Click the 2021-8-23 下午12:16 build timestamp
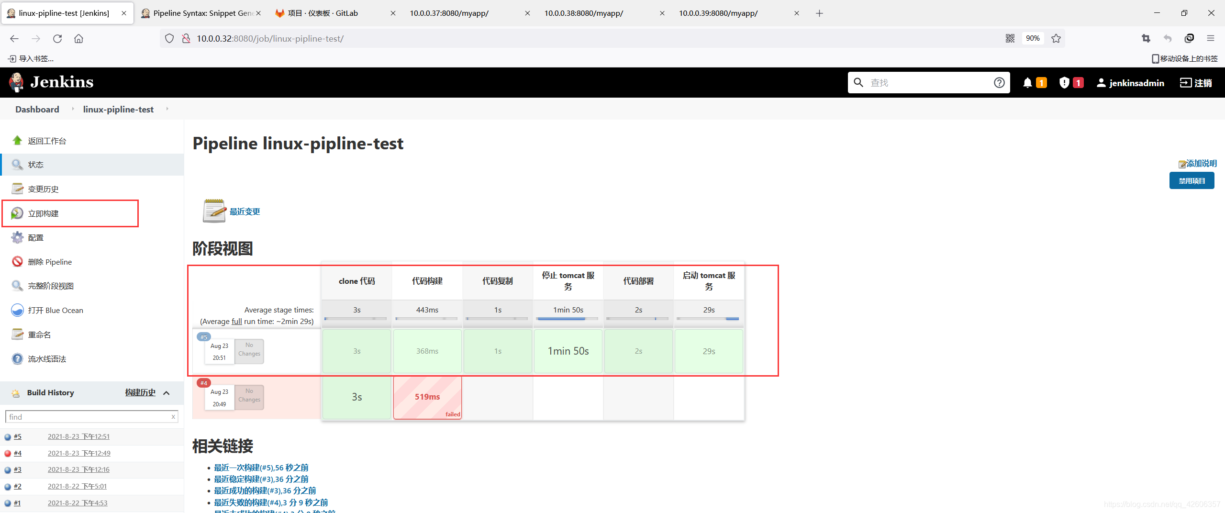This screenshot has width=1225, height=513. click(78, 470)
